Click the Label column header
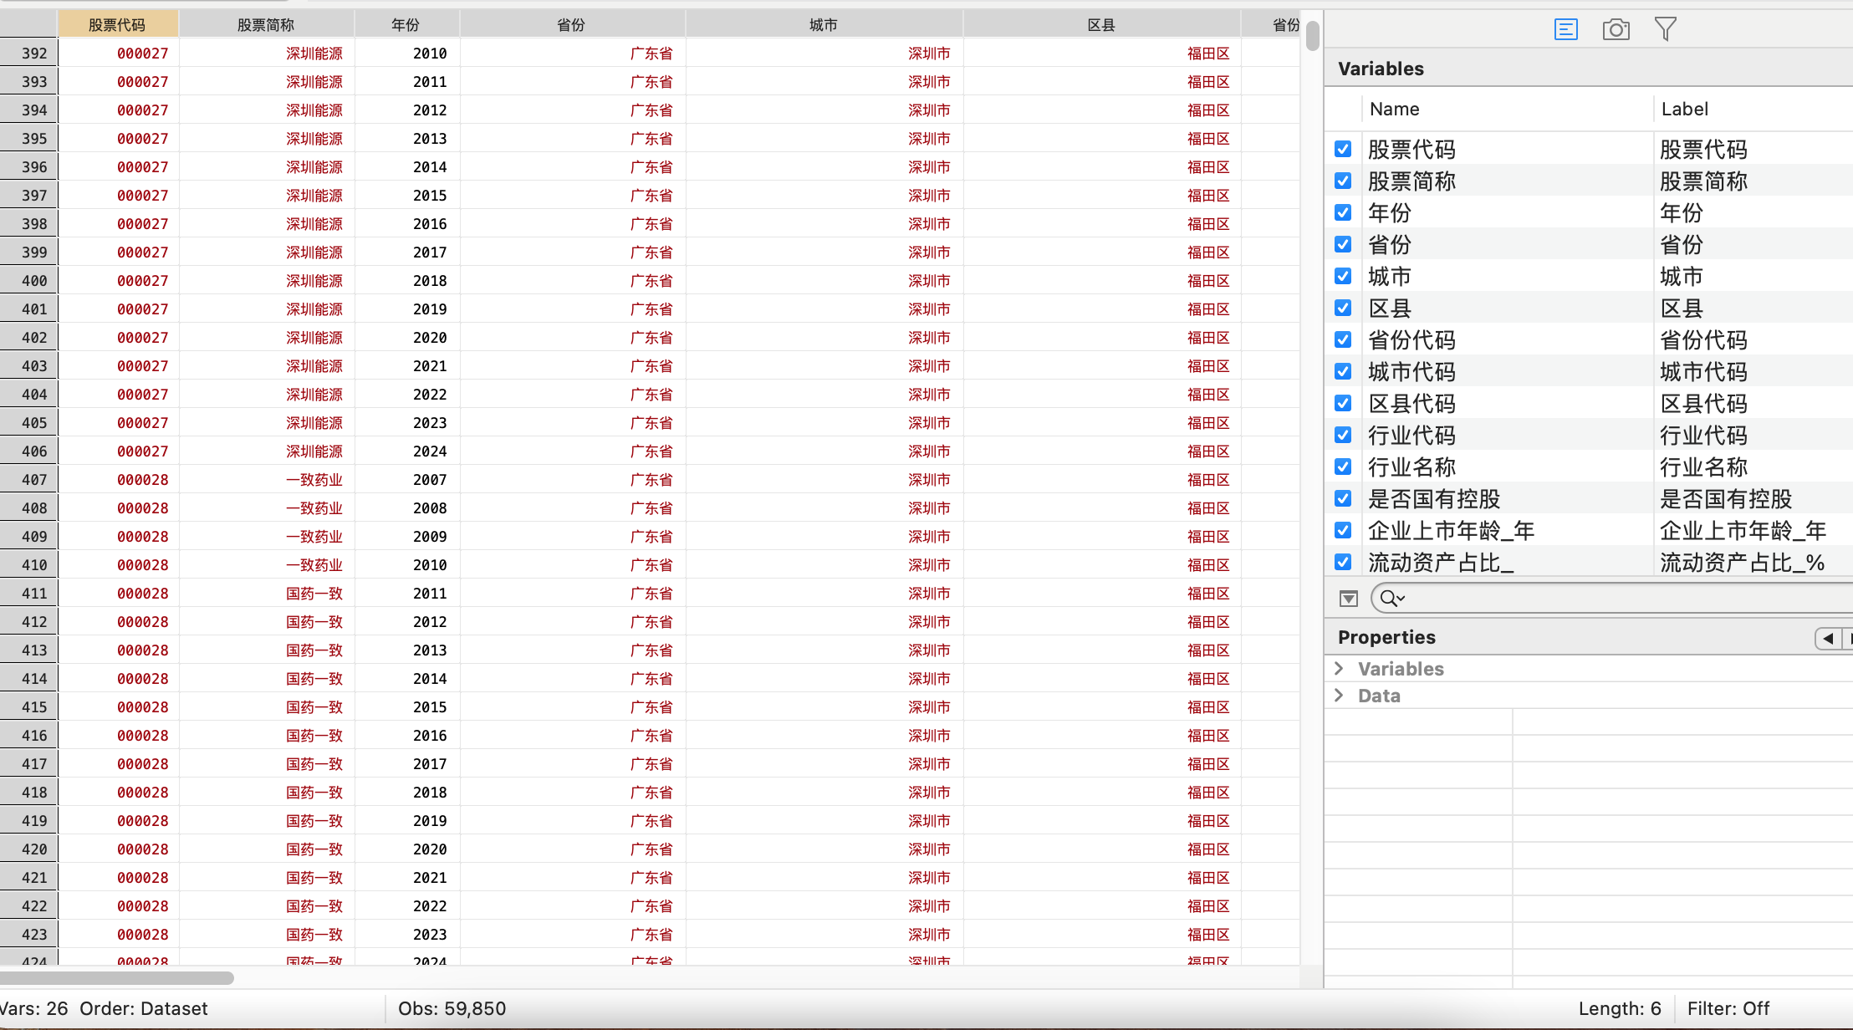Image resolution: width=1853 pixels, height=1030 pixels. 1684,109
